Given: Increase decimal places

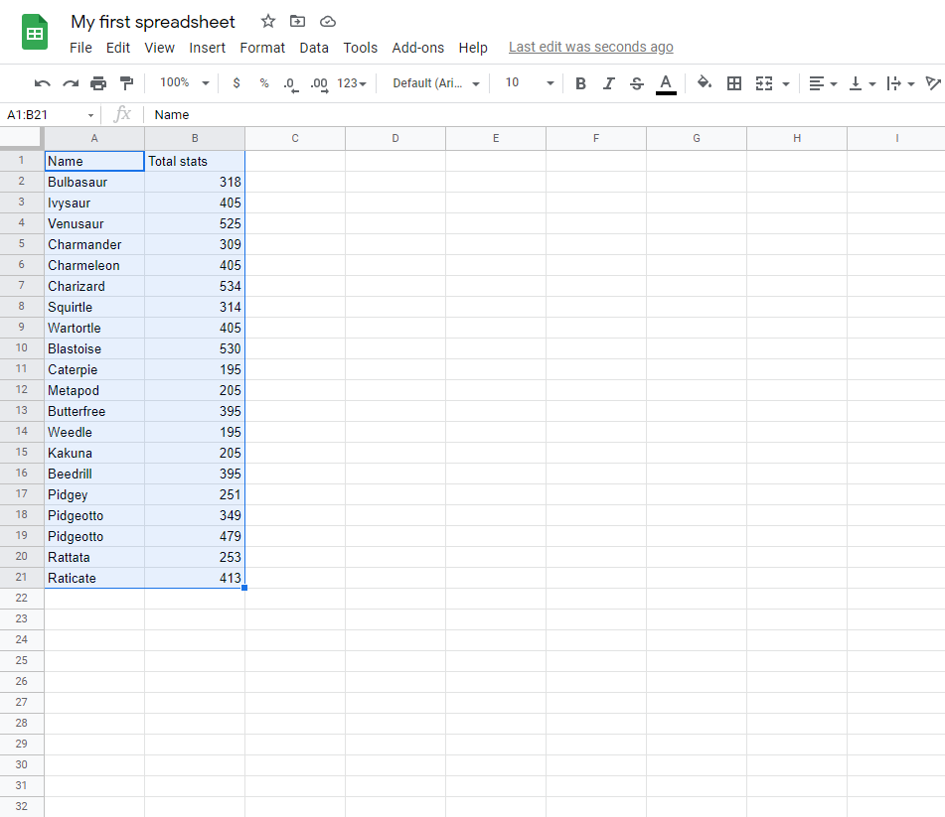Looking at the screenshot, I should pos(318,83).
